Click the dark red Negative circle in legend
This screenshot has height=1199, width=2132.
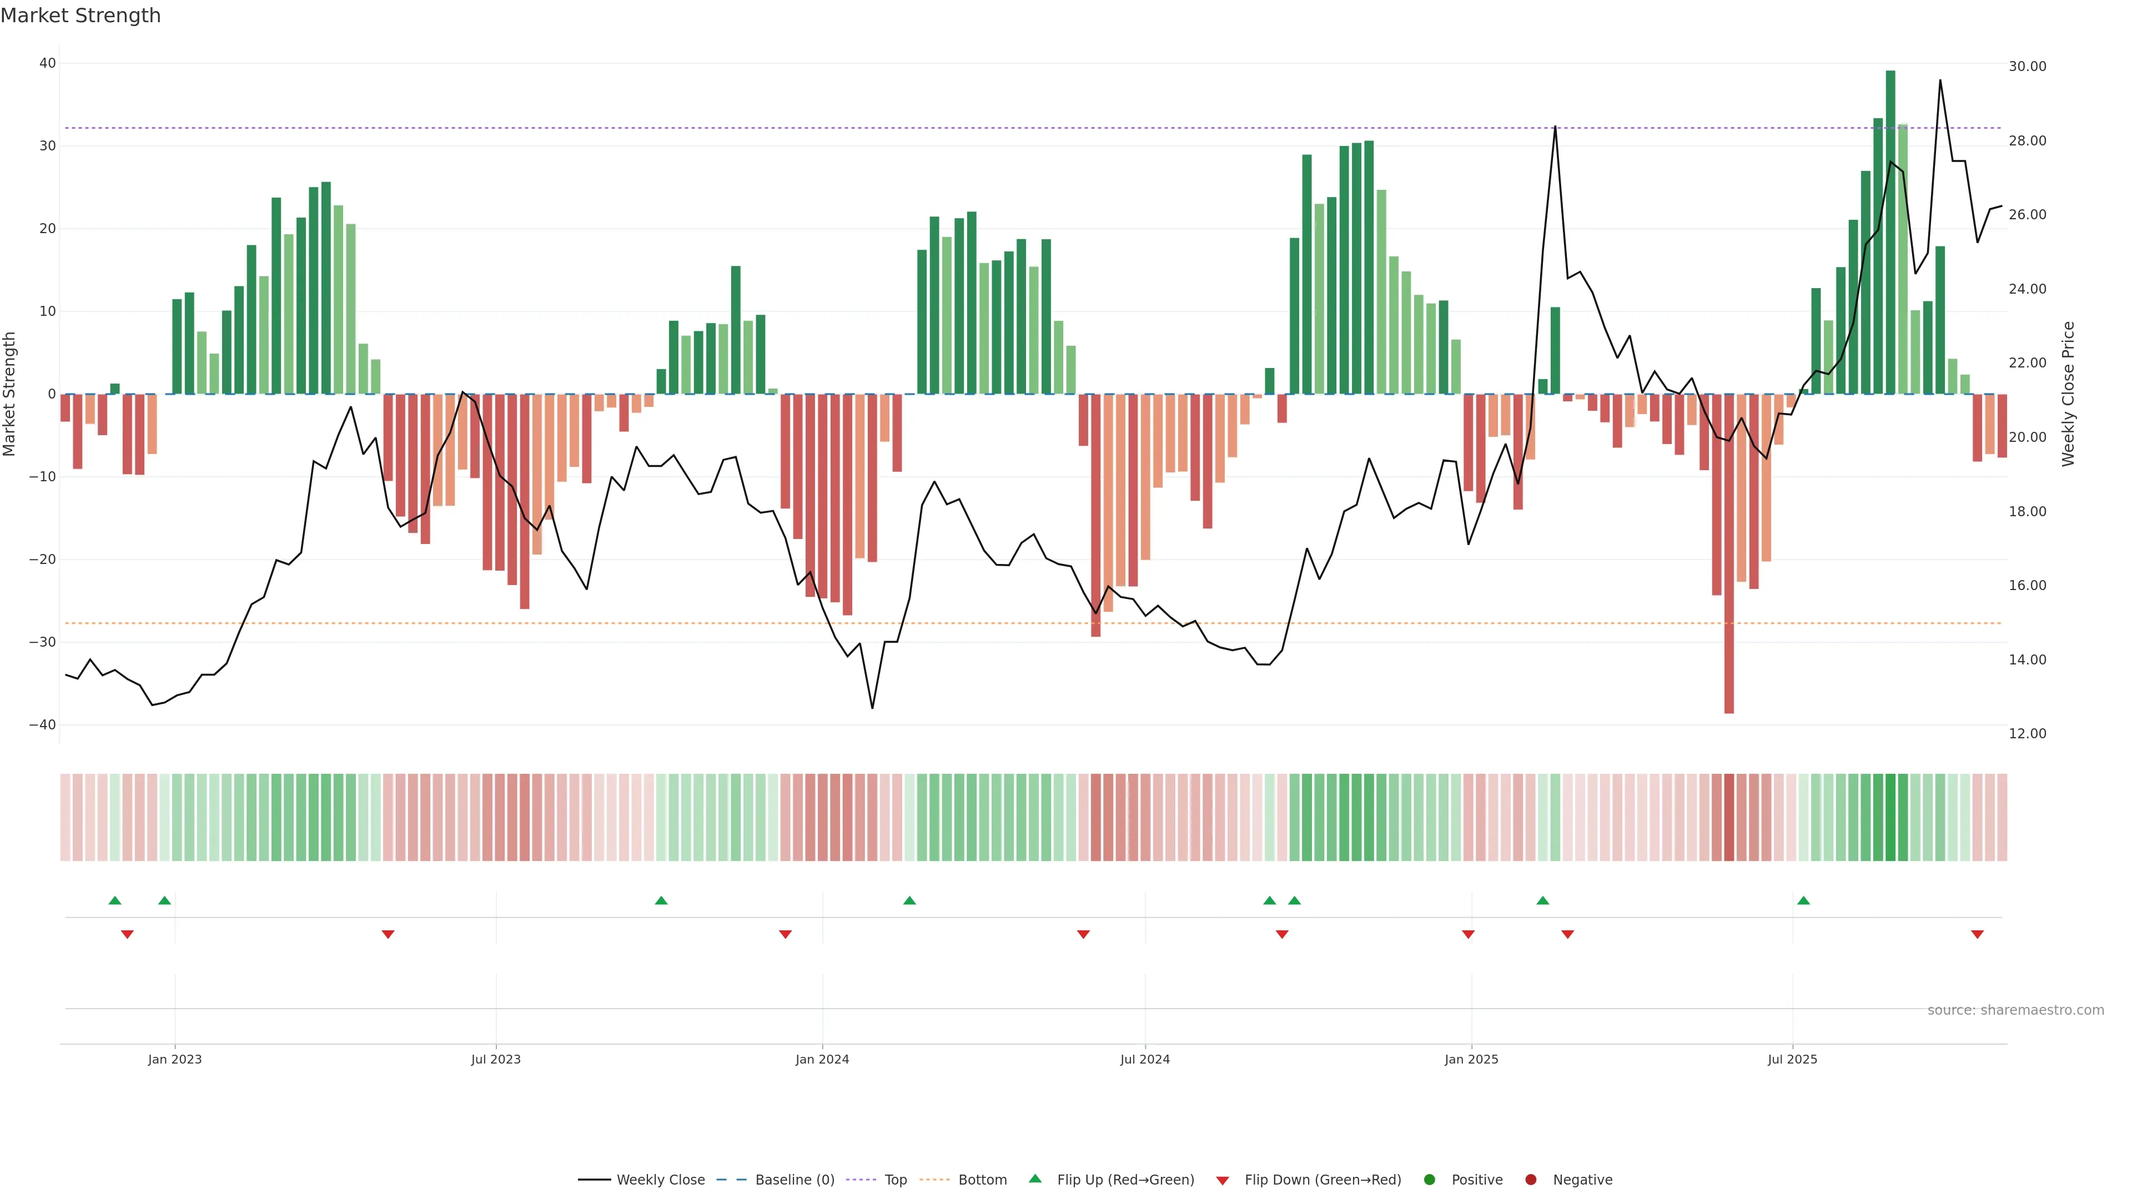pyautogui.click(x=1530, y=1179)
